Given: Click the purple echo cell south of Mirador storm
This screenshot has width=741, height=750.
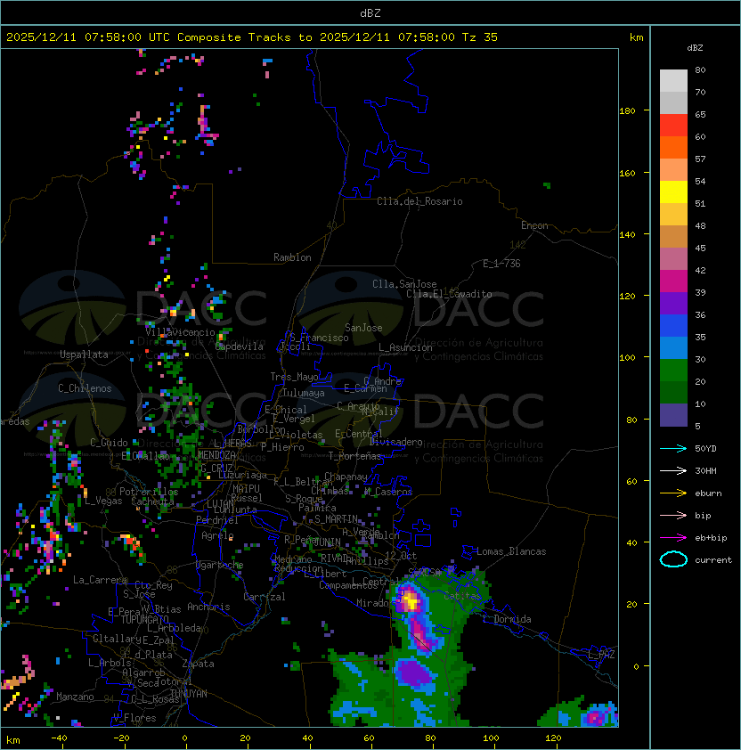Looking at the screenshot, I should click(x=414, y=671).
